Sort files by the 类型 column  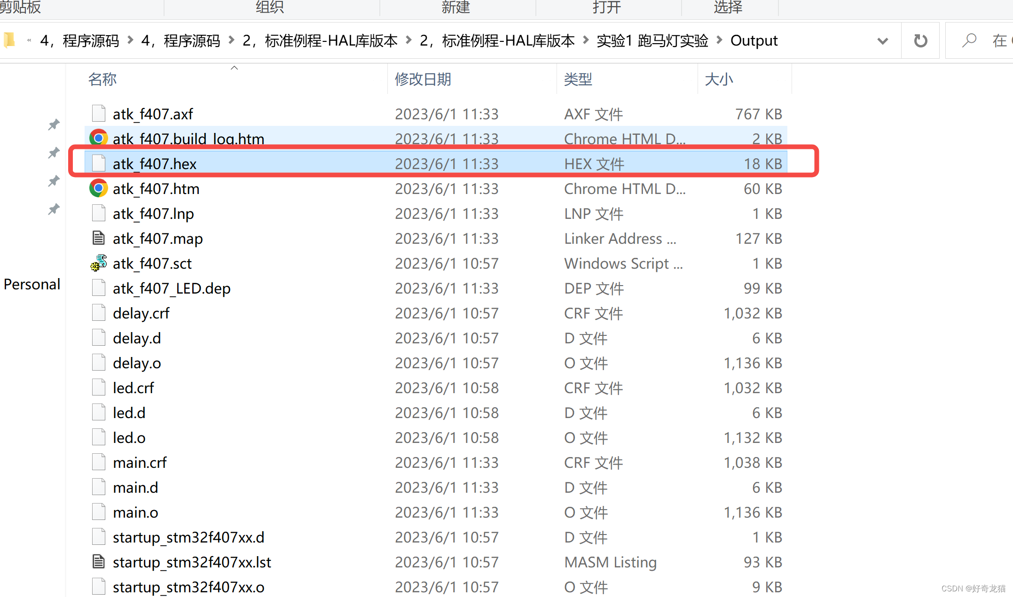[x=578, y=79]
